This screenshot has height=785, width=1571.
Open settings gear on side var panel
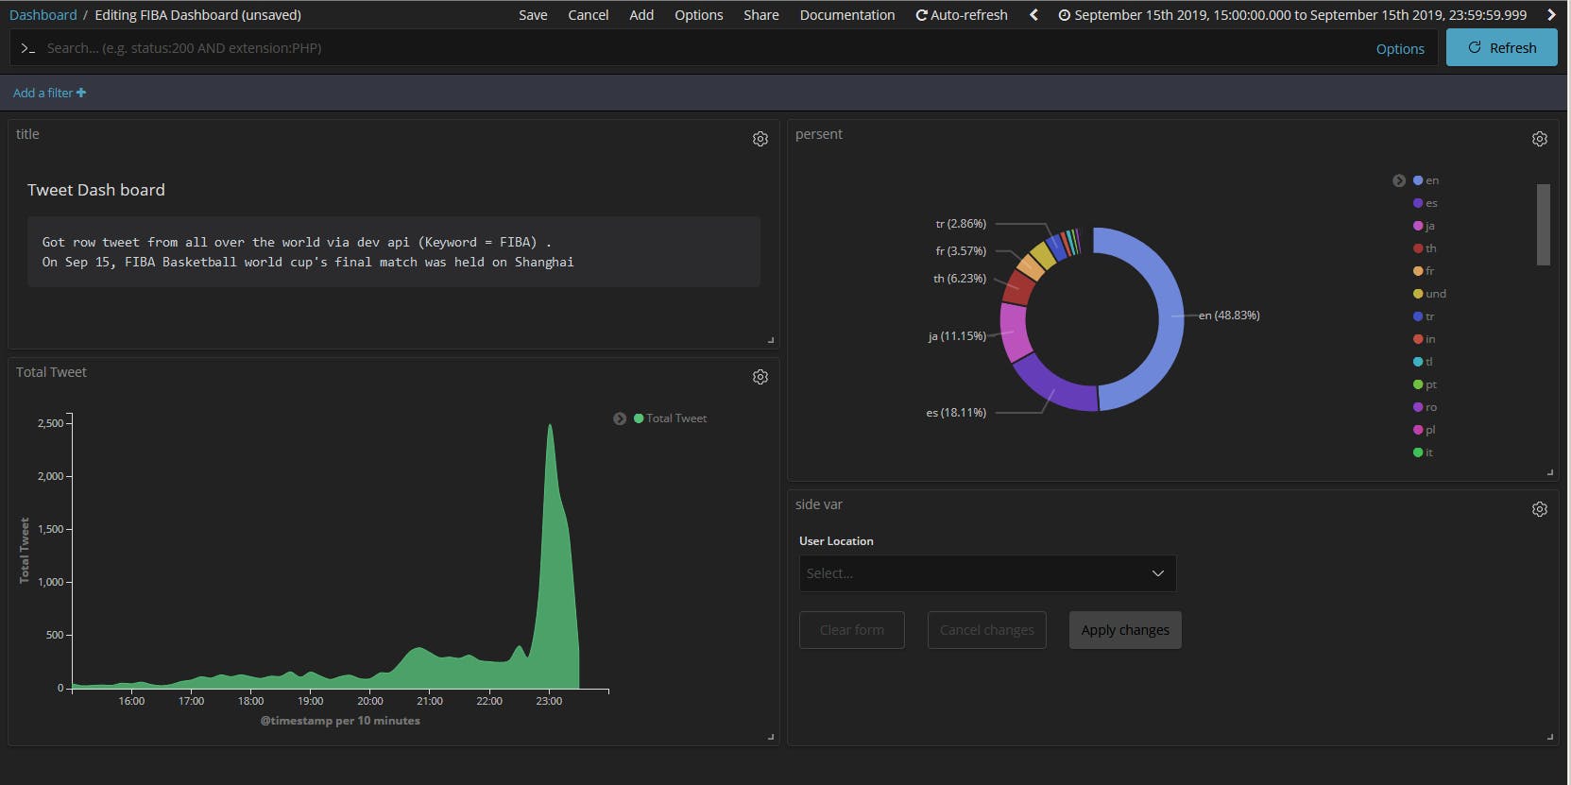1540,509
